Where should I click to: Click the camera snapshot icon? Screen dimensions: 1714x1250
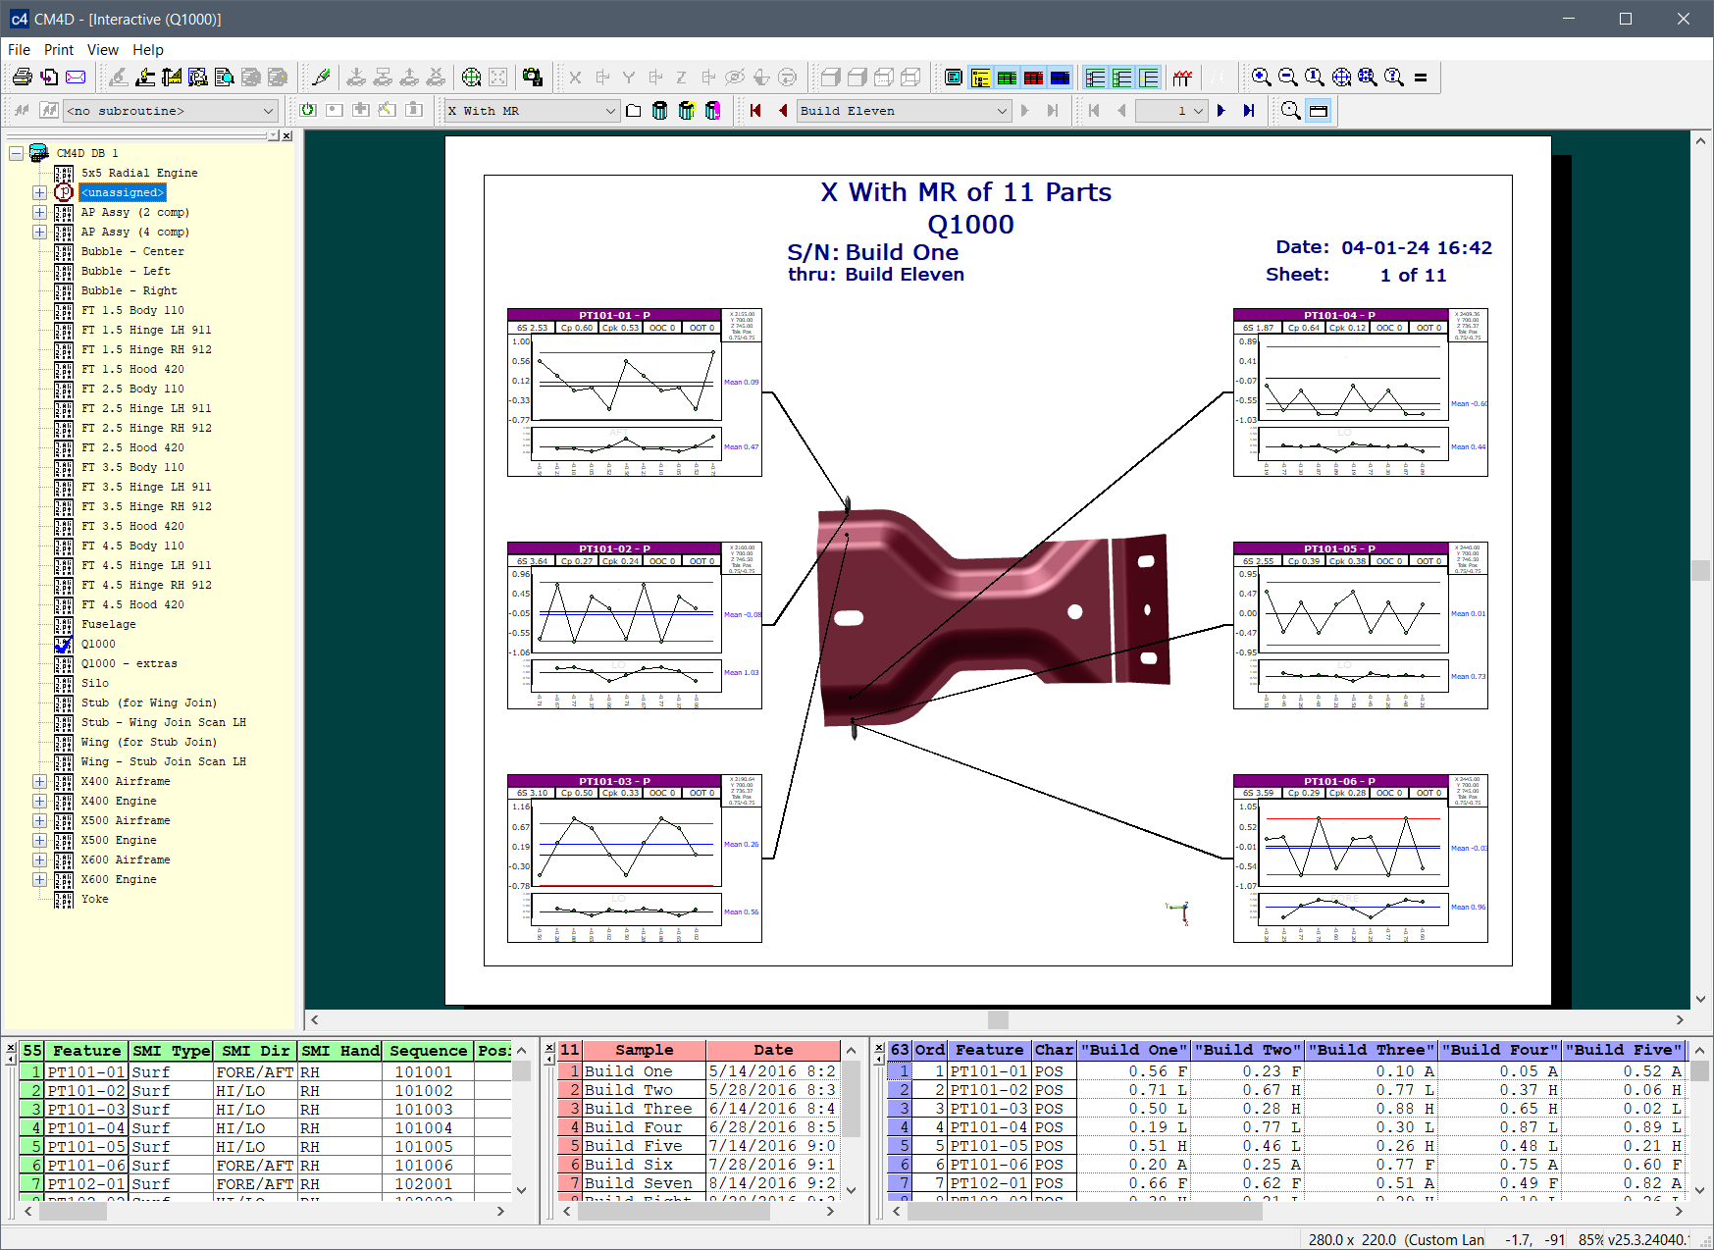[533, 78]
